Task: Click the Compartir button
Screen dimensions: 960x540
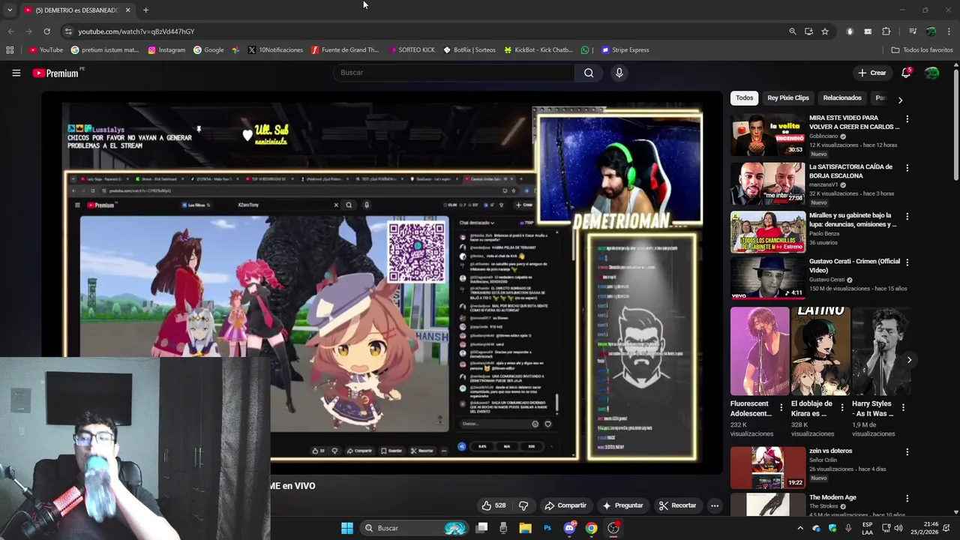Action: pyautogui.click(x=565, y=505)
